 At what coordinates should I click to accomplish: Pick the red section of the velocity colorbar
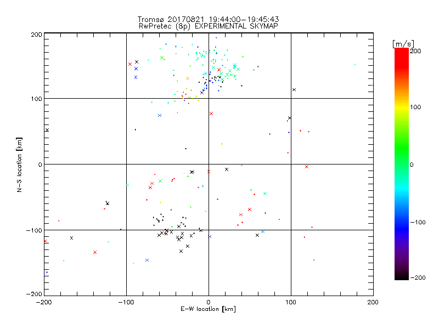402,58
